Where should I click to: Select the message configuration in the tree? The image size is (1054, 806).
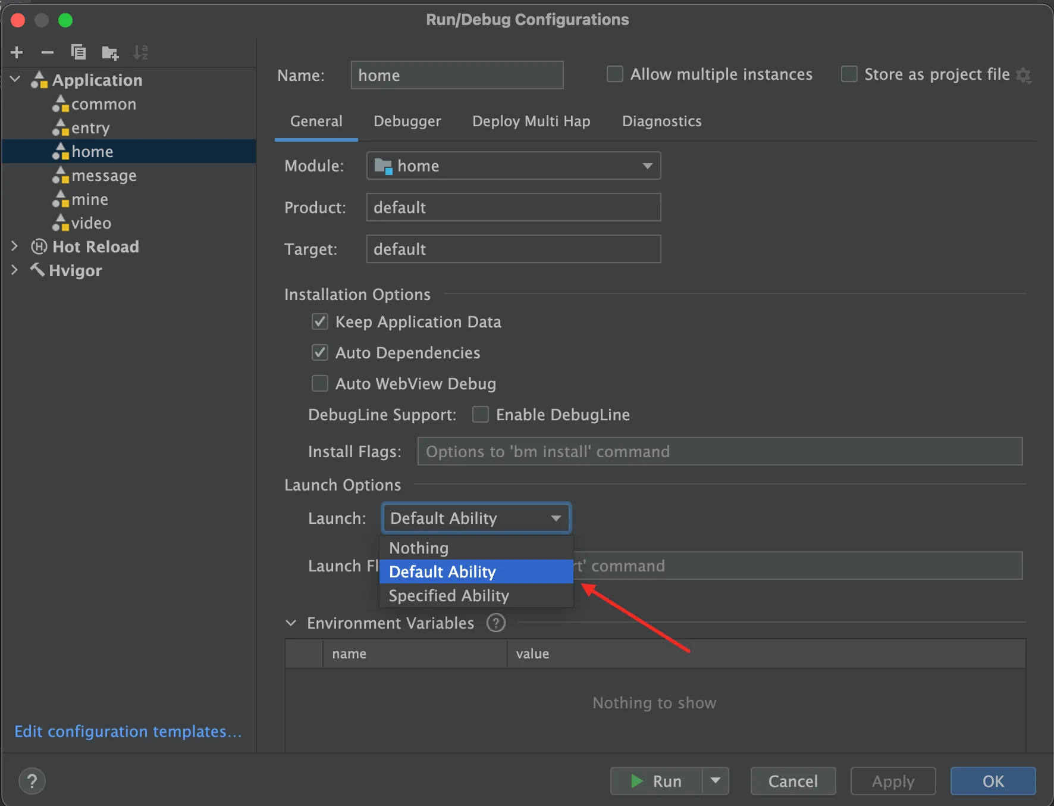pyautogui.click(x=104, y=176)
